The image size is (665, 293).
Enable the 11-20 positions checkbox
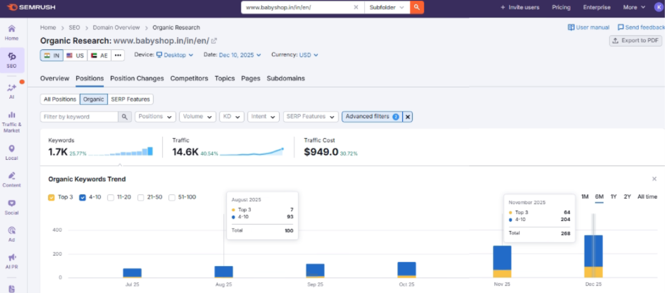[x=111, y=197]
